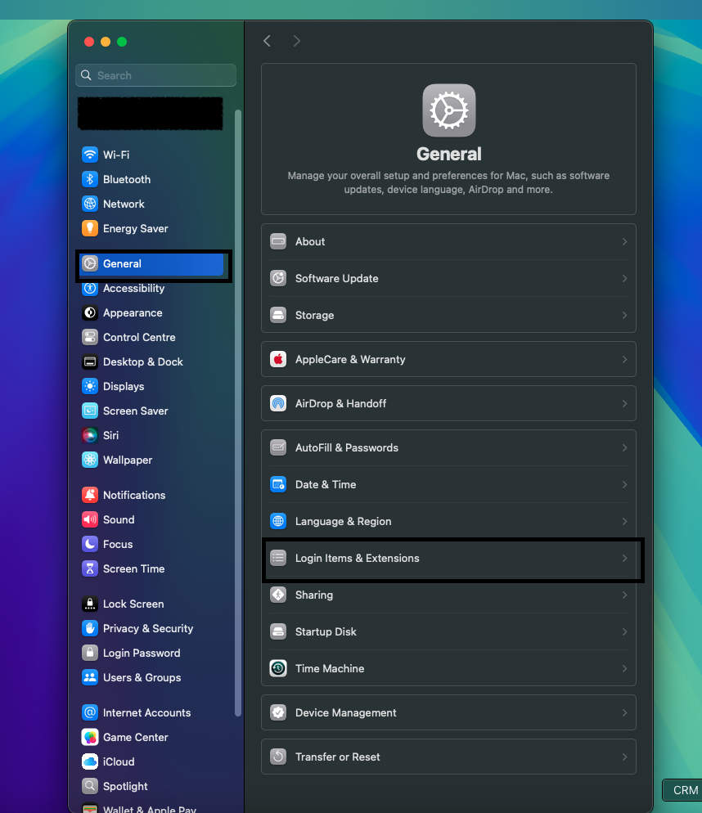The width and height of the screenshot is (702, 813).
Task: Open Transfer or Reset row
Action: (x=449, y=757)
